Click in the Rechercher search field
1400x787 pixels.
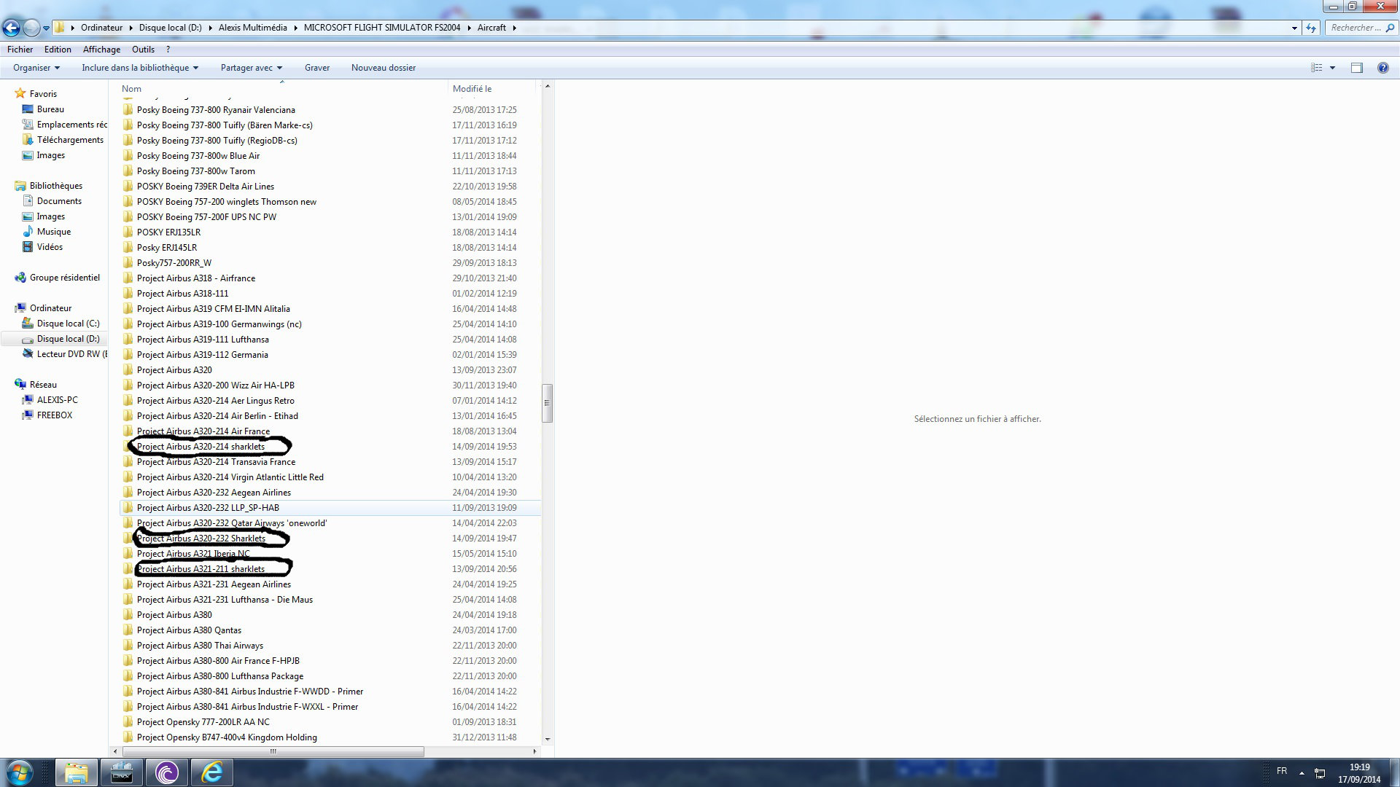[x=1355, y=28]
